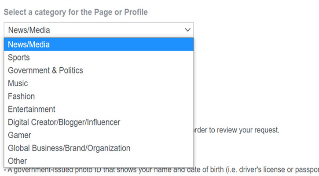Select the Gamer category
The image size is (319, 176).
[20, 135]
